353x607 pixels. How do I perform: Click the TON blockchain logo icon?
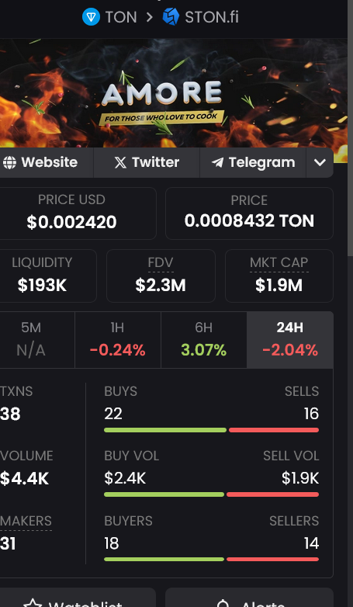tap(92, 17)
